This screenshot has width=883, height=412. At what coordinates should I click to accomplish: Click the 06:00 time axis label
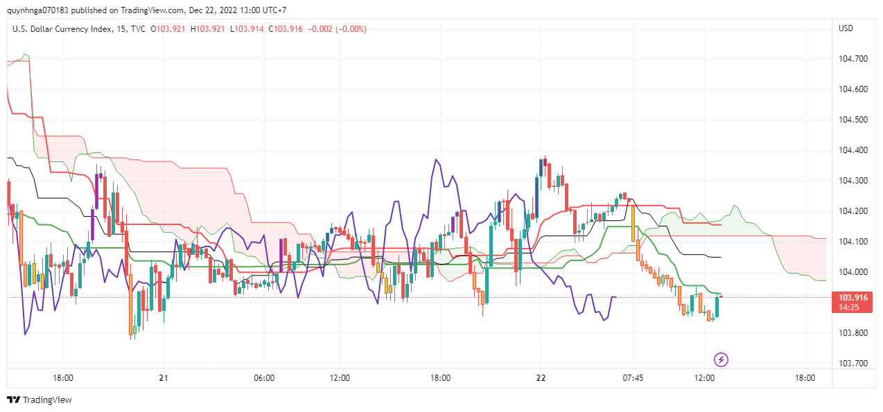264,378
